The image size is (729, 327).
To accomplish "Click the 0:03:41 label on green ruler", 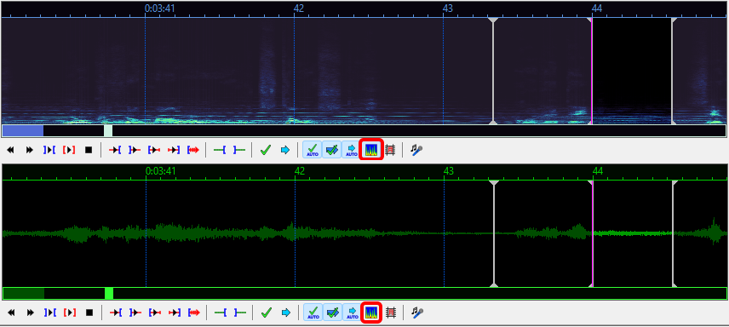I will (x=160, y=170).
